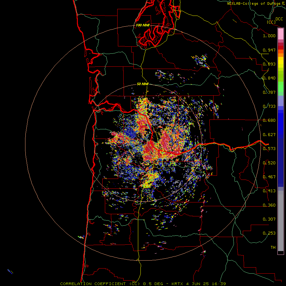This screenshot has width=286, height=286.
Task: Pick the dark navy band near 0.520
Action: pyautogui.click(x=281, y=161)
